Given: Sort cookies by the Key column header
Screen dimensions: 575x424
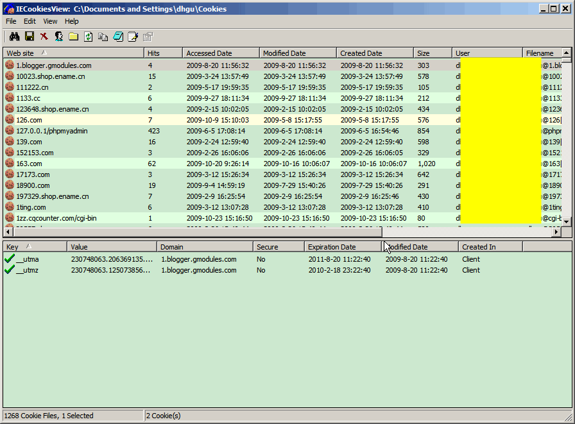Looking at the screenshot, I should (13, 247).
